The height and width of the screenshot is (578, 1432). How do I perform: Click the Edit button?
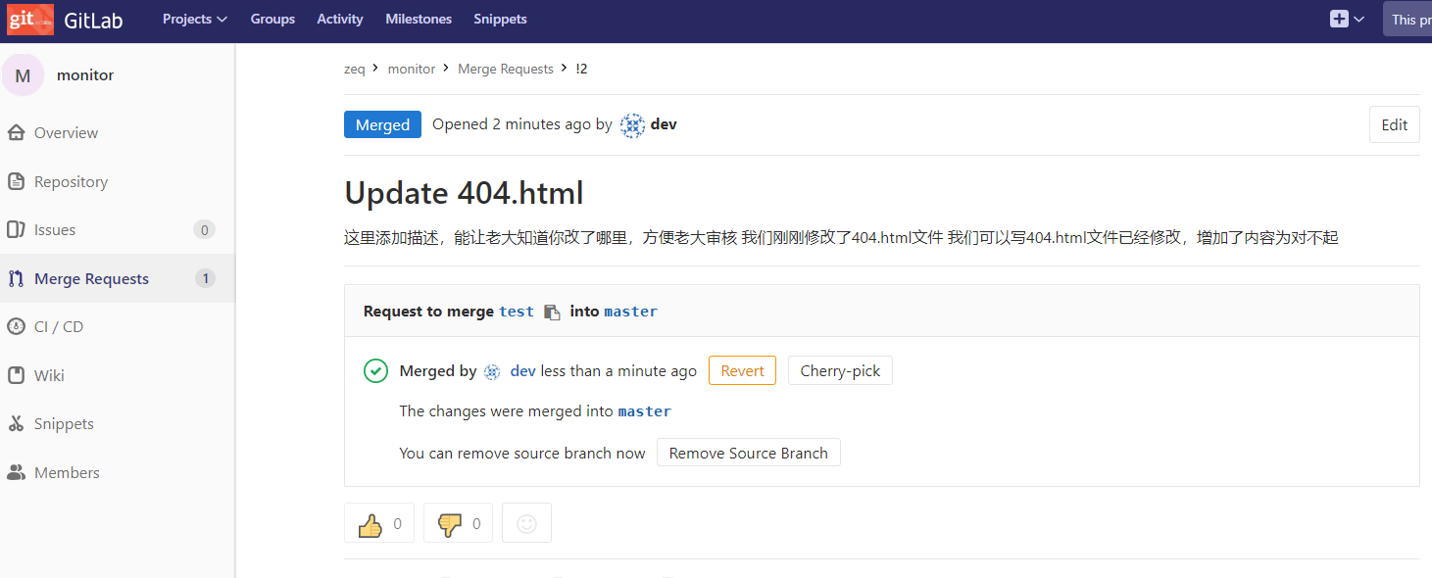[1394, 124]
